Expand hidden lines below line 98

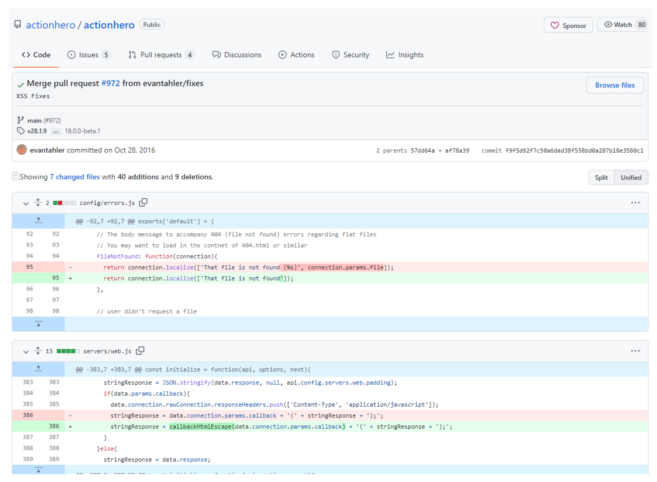(38, 324)
